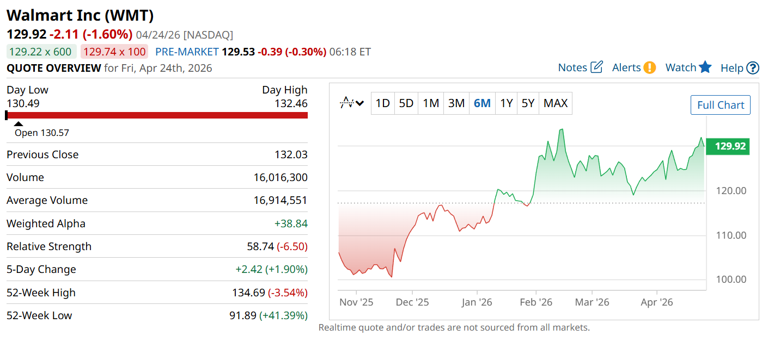Click the green 129.92 price label
Image resolution: width=768 pixels, height=342 pixels.
pos(728,146)
